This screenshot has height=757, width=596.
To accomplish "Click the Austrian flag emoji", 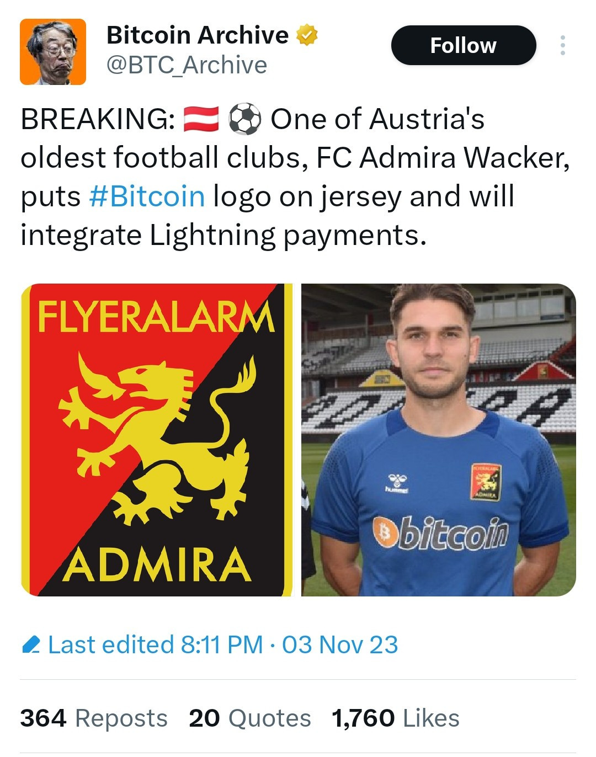I will (x=201, y=119).
